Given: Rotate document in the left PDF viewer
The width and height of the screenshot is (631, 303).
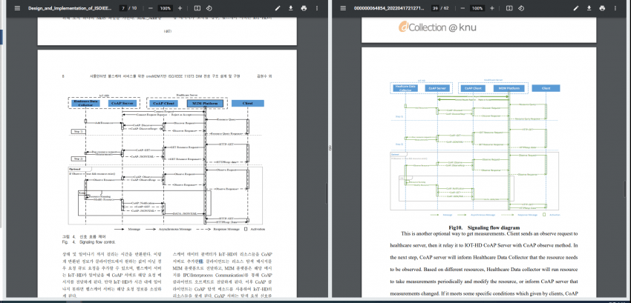Looking at the screenshot, I should [x=209, y=8].
